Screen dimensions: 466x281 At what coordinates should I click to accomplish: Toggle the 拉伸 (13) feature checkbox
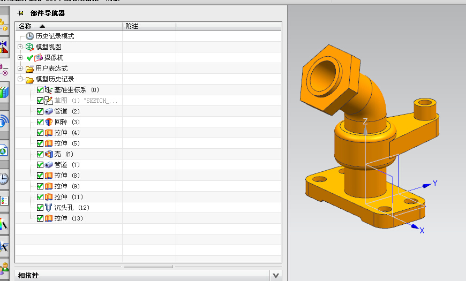pos(40,218)
